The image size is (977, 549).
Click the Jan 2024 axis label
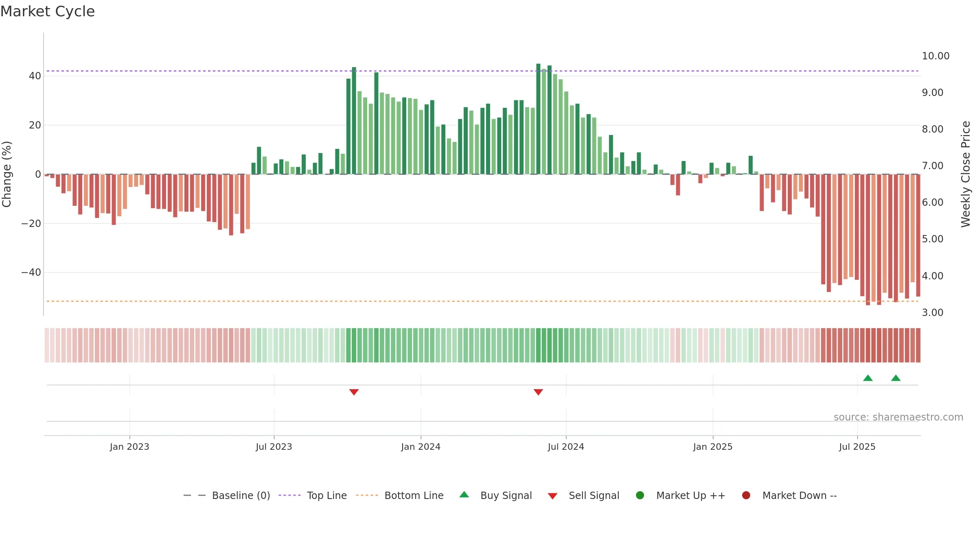tap(421, 447)
